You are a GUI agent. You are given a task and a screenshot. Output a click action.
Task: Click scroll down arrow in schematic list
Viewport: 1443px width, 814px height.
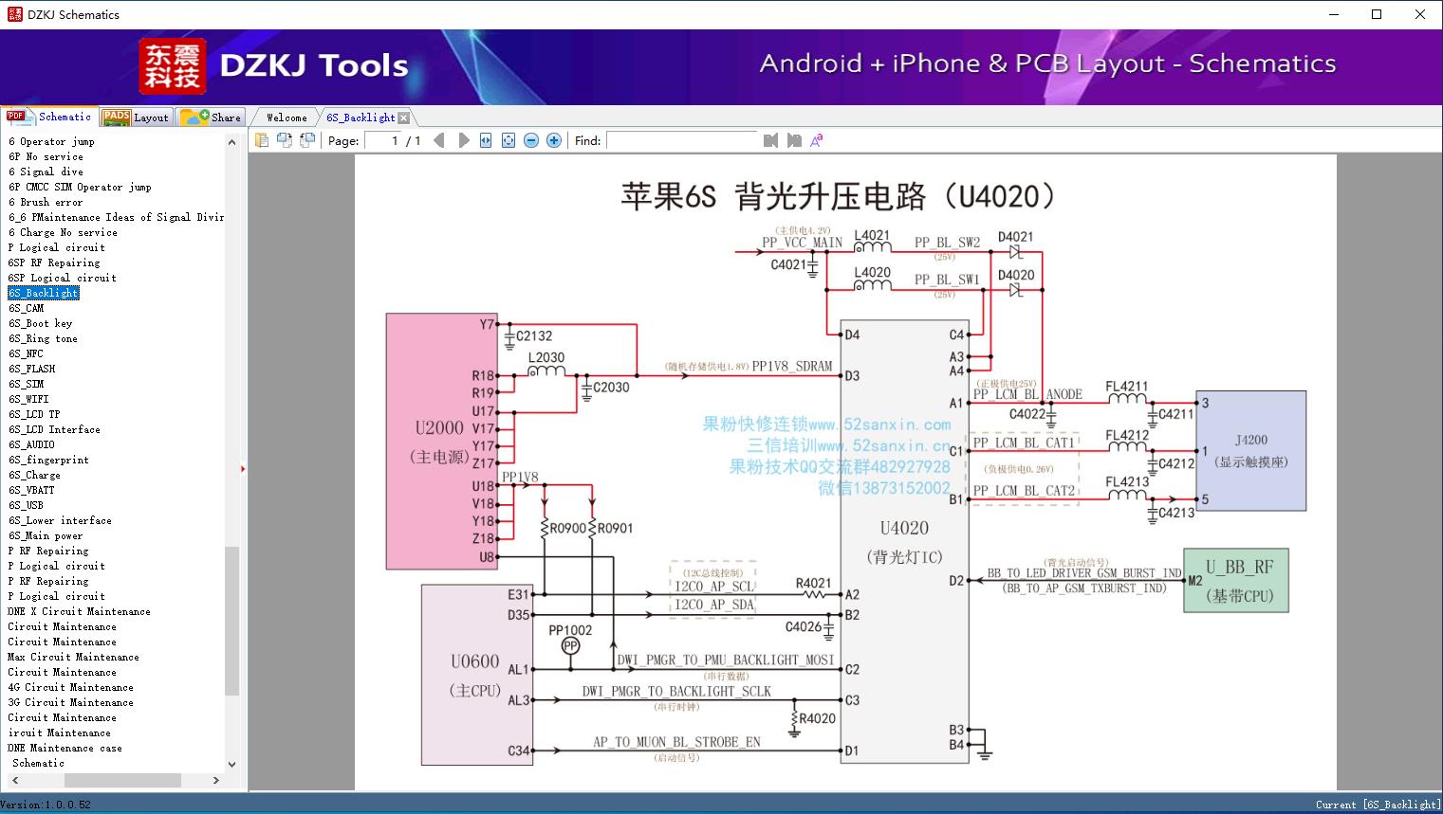tap(231, 764)
